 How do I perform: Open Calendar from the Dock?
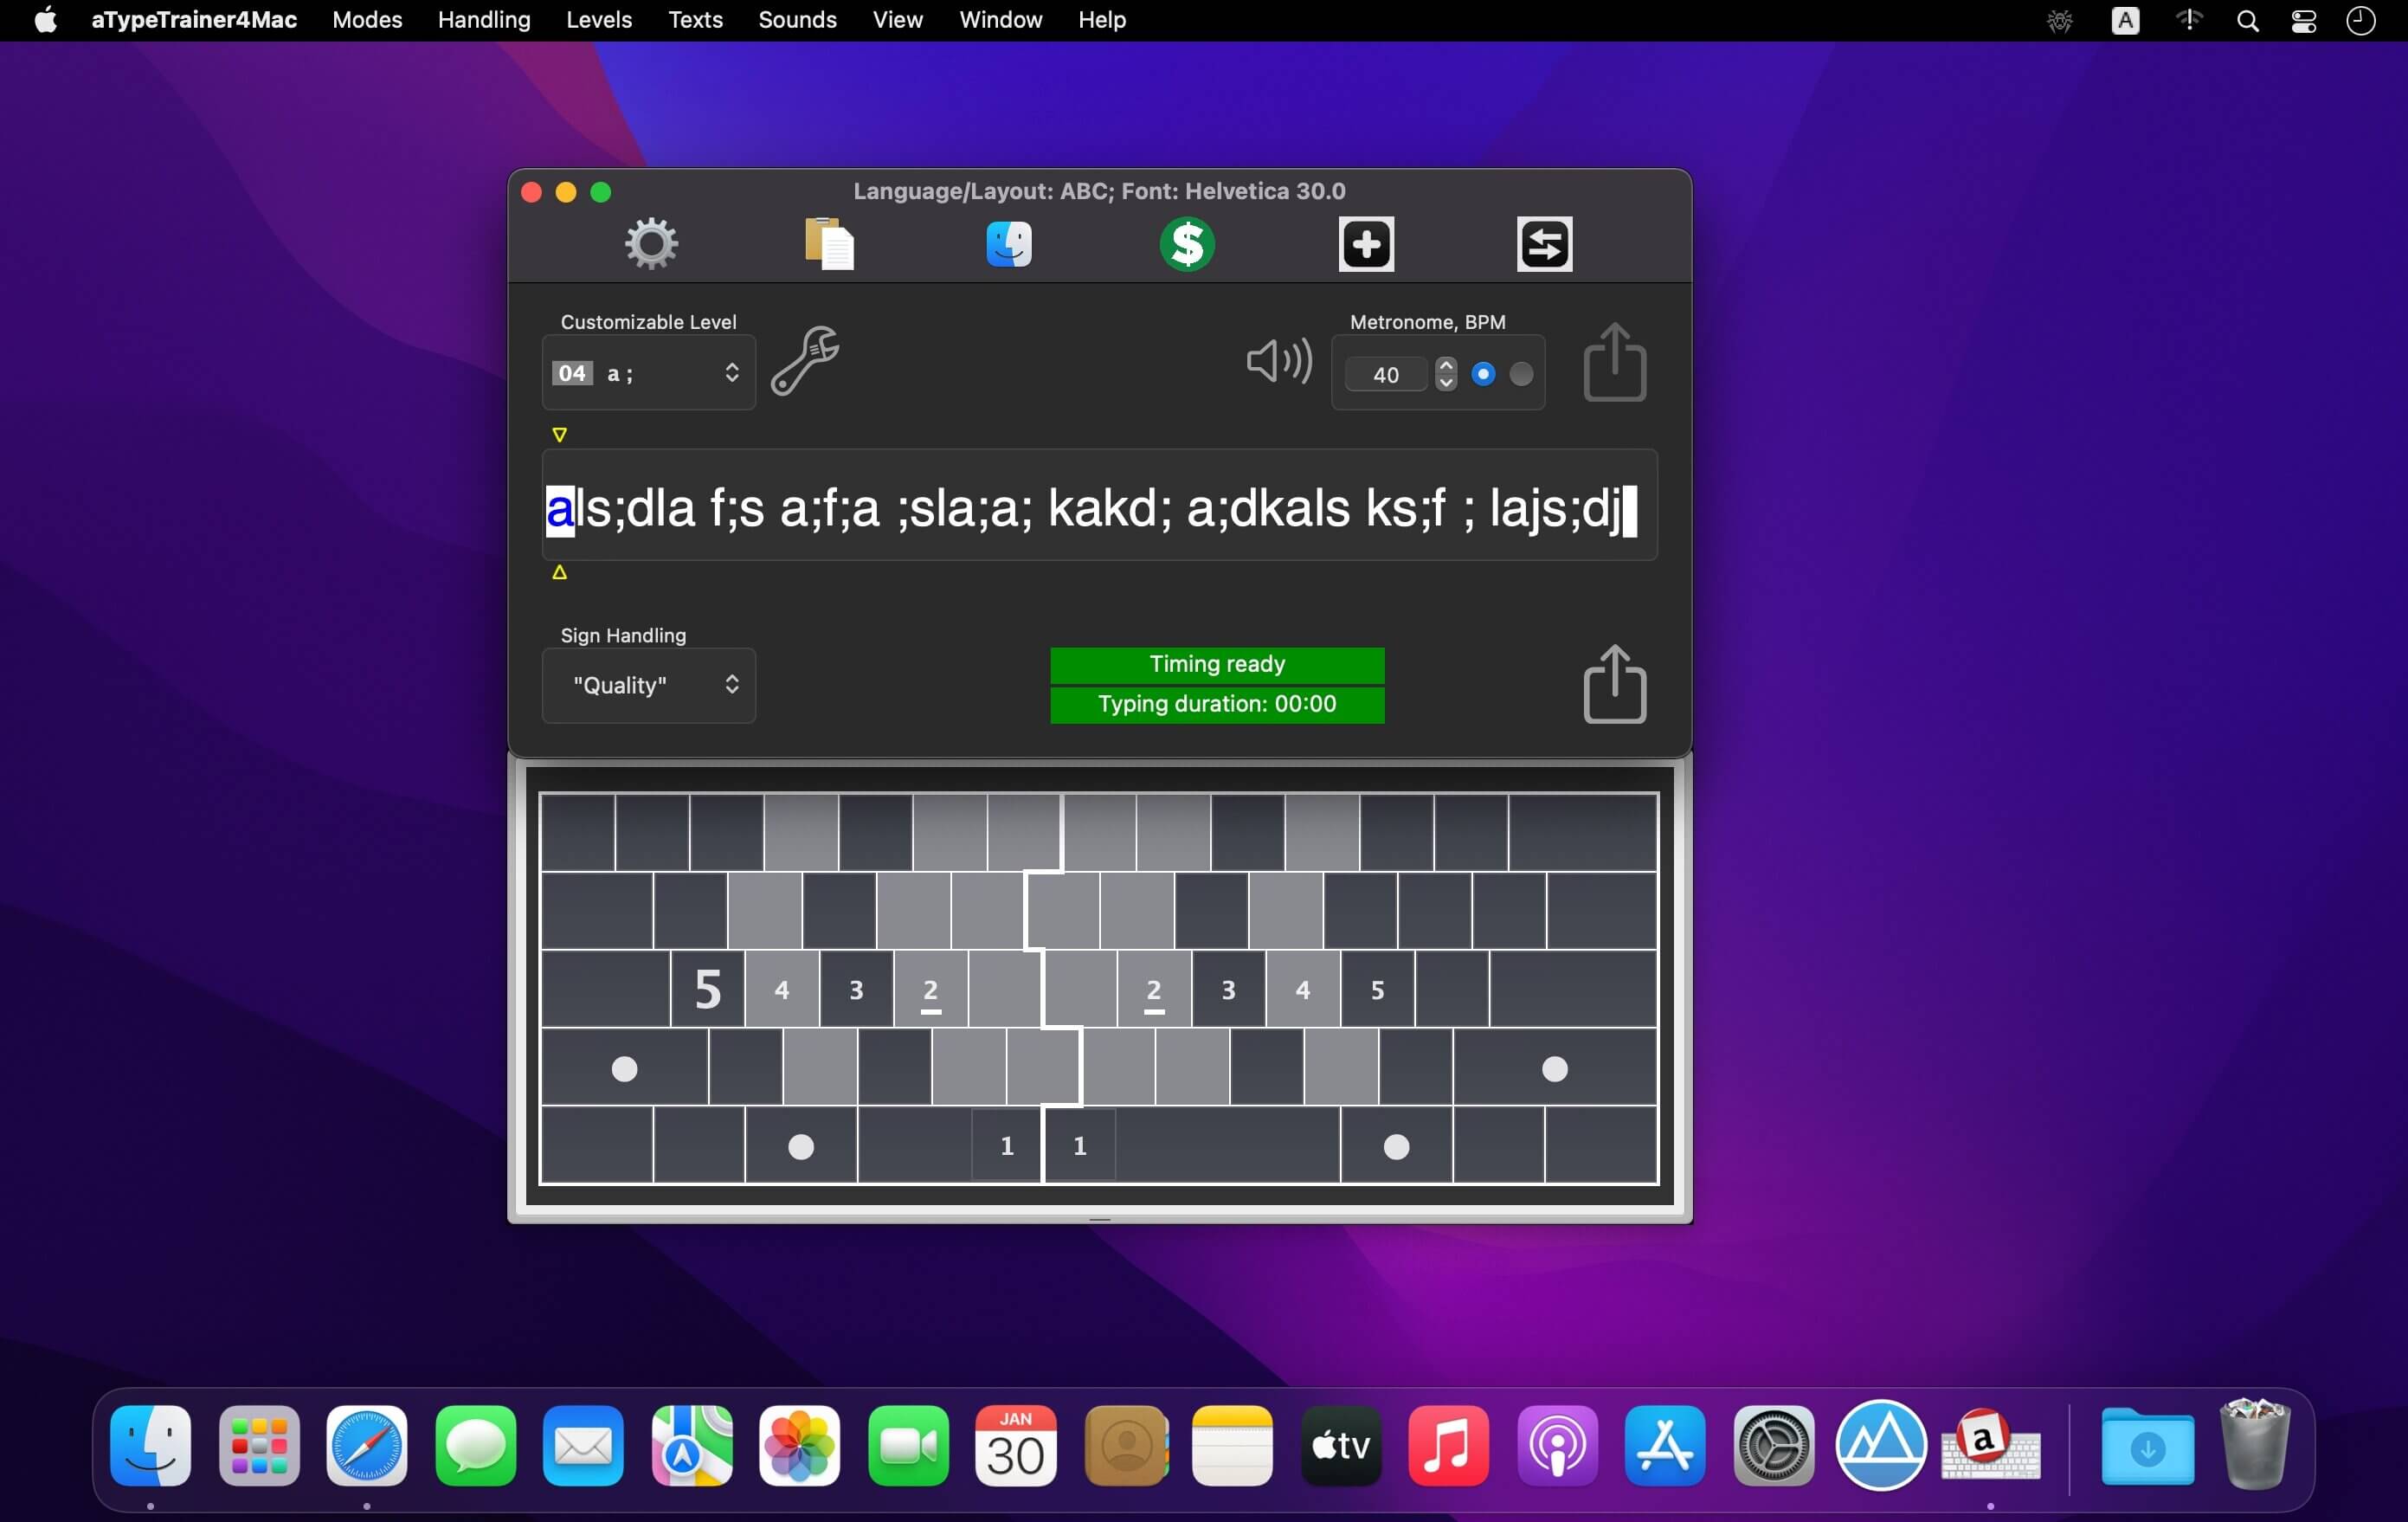pyautogui.click(x=1016, y=1445)
